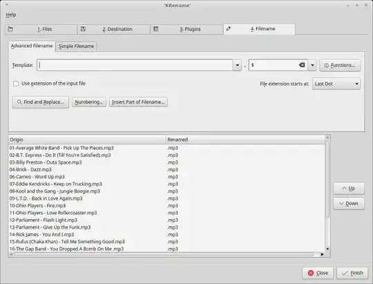Click the checkmark icon on Finish button

pos(345,273)
